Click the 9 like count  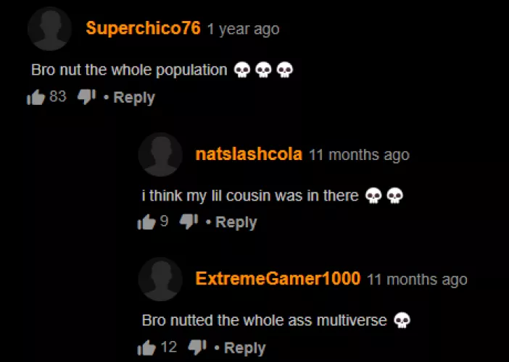click(x=165, y=221)
